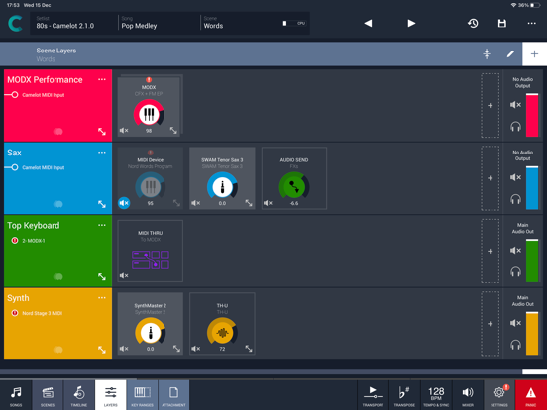Add an item to the Sax layer slot
Image resolution: width=547 pixels, height=410 pixels.
coord(491,178)
